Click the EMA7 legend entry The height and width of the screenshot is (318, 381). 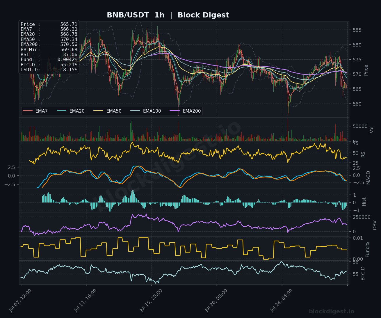click(x=35, y=111)
